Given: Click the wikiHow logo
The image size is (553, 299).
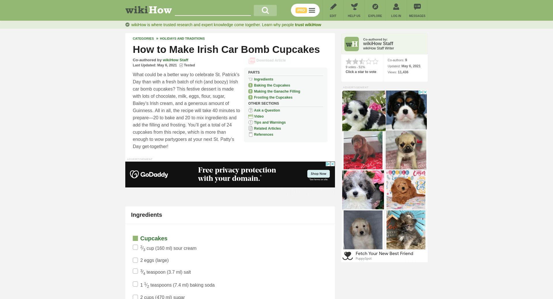Looking at the screenshot, I should click(x=149, y=10).
